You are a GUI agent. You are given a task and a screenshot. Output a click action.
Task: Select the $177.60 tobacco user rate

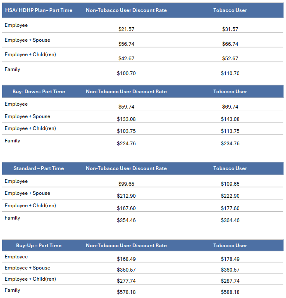point(230,208)
